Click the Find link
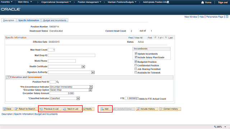Screen dimensions: 230x129 (x=130, y=38)
